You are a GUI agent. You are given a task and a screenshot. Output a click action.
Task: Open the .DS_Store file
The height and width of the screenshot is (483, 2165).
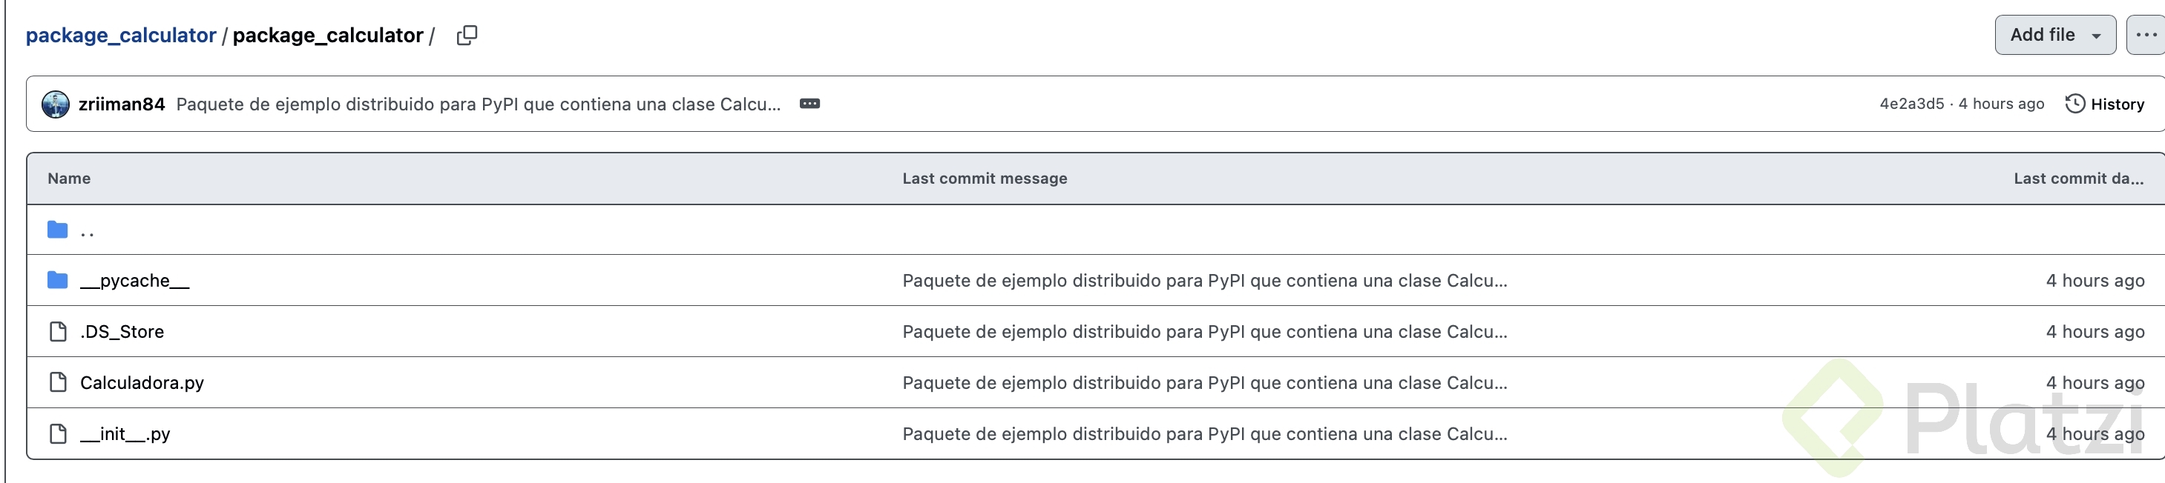(x=122, y=331)
